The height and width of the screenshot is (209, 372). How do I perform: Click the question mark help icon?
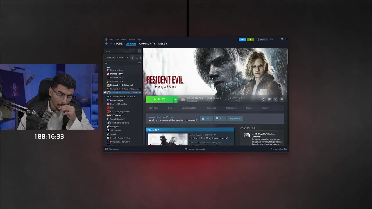pyautogui.click(x=257, y=39)
